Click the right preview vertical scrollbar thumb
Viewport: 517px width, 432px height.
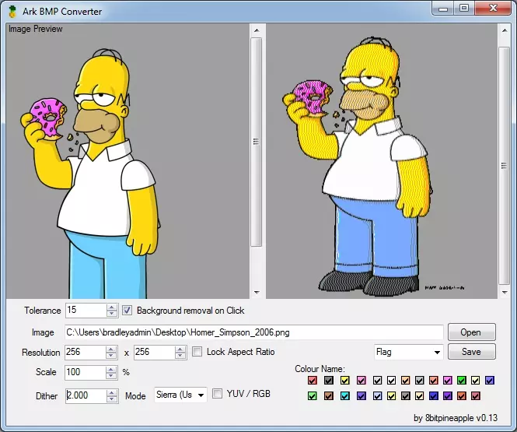tap(504, 166)
